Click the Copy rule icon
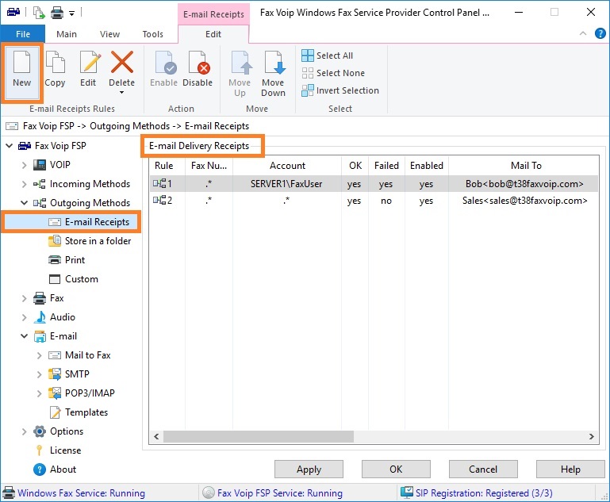610x502 pixels. [x=56, y=62]
